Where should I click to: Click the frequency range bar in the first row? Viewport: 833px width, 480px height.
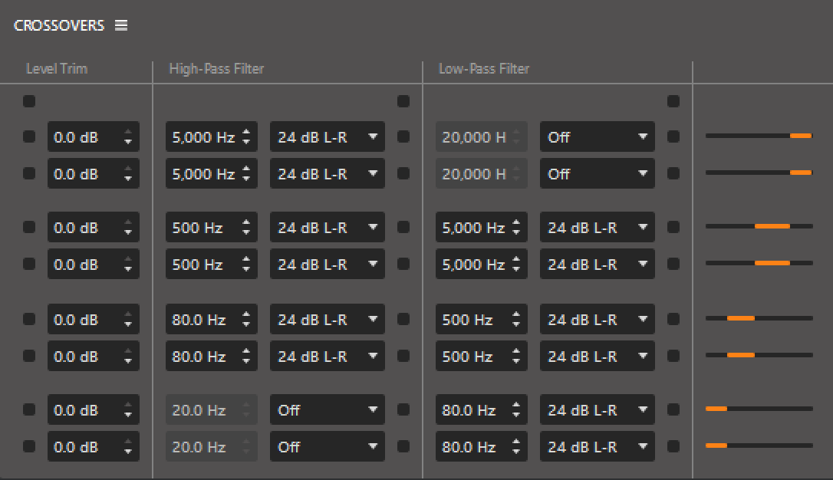[x=759, y=136]
